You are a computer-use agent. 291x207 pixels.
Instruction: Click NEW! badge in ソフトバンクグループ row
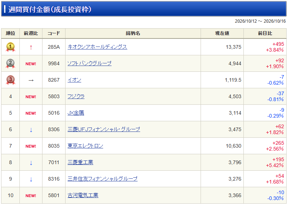31,64
